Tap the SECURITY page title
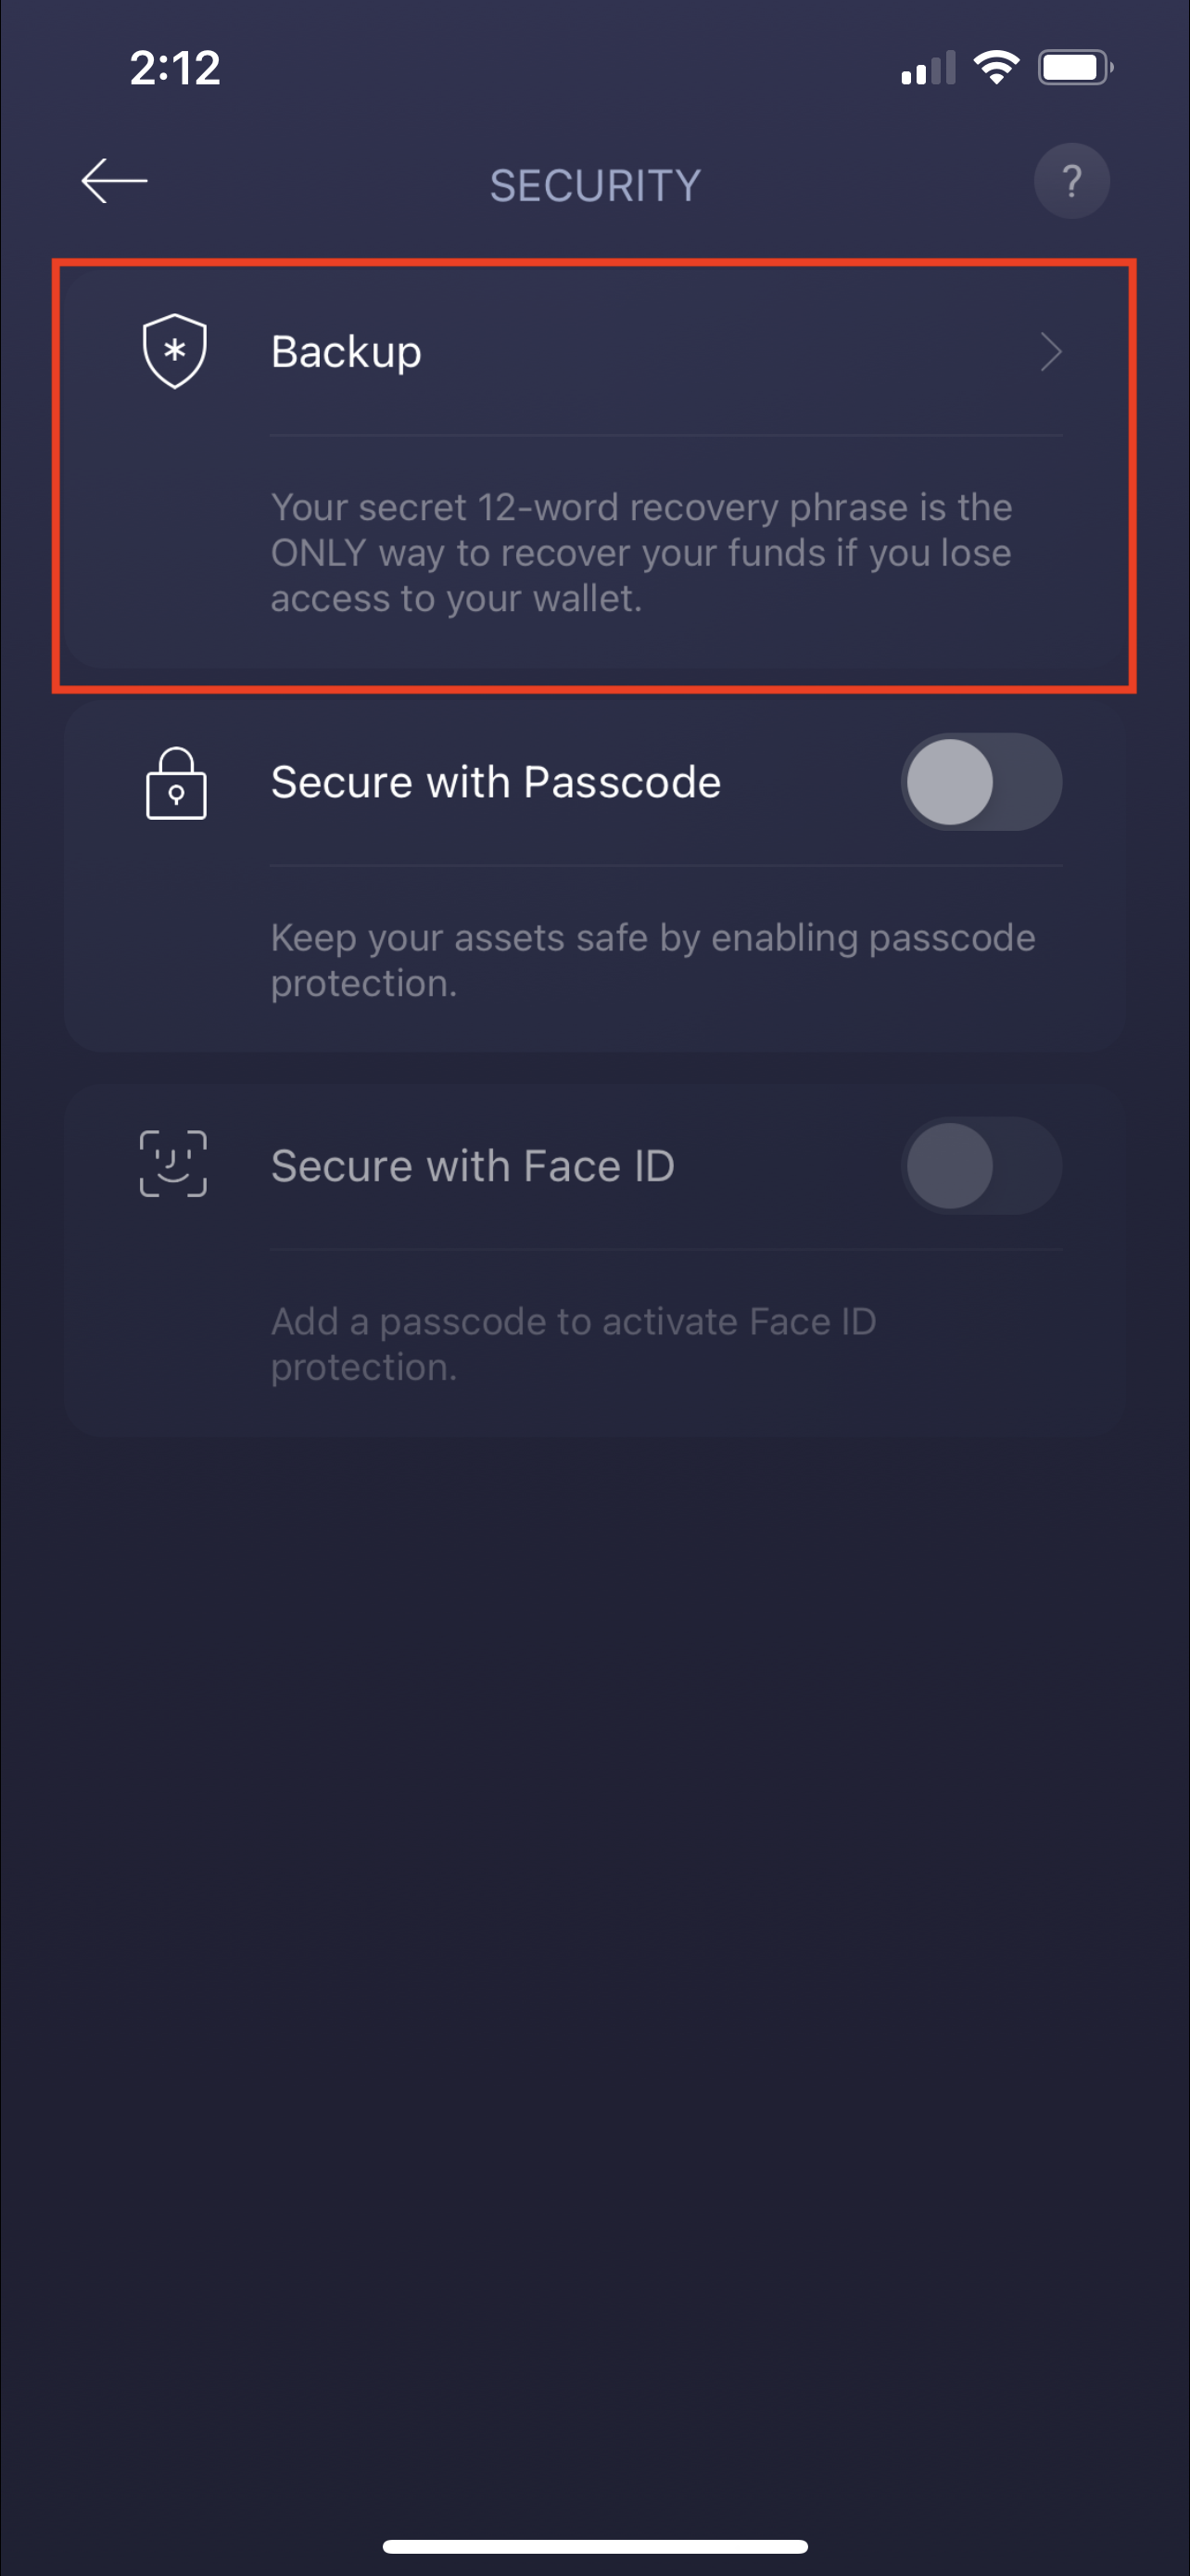Screen dimensions: 1190x2576 pyautogui.click(x=594, y=186)
